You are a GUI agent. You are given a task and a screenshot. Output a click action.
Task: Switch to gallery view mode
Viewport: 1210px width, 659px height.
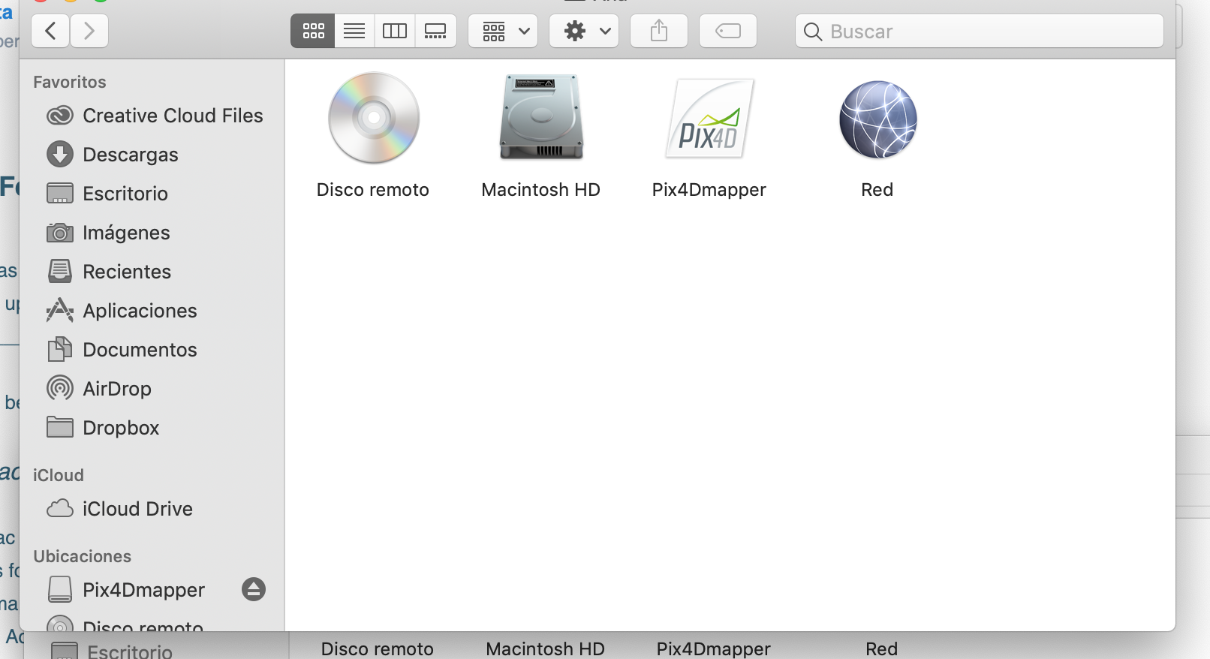pos(435,31)
